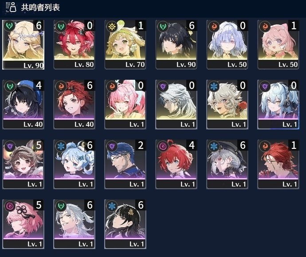This screenshot has width=306, height=257.
Task: Select the black-haired ice character with gold hairpin
Action: coord(125,224)
